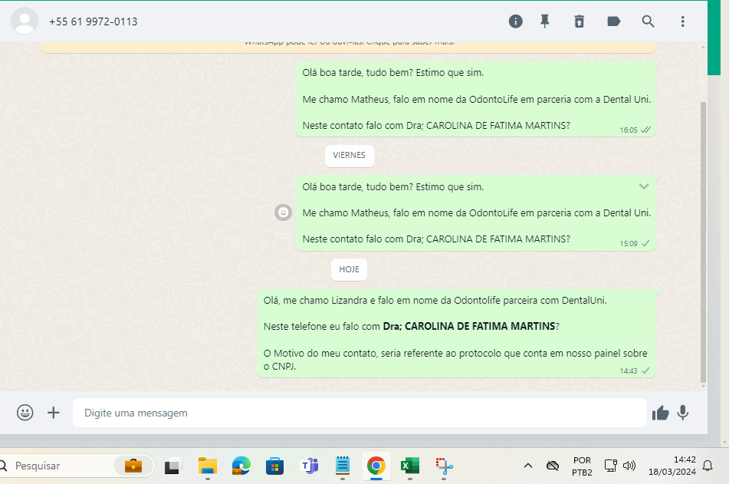
Task: Open clock and date 18/03/2024
Action: (x=672, y=466)
